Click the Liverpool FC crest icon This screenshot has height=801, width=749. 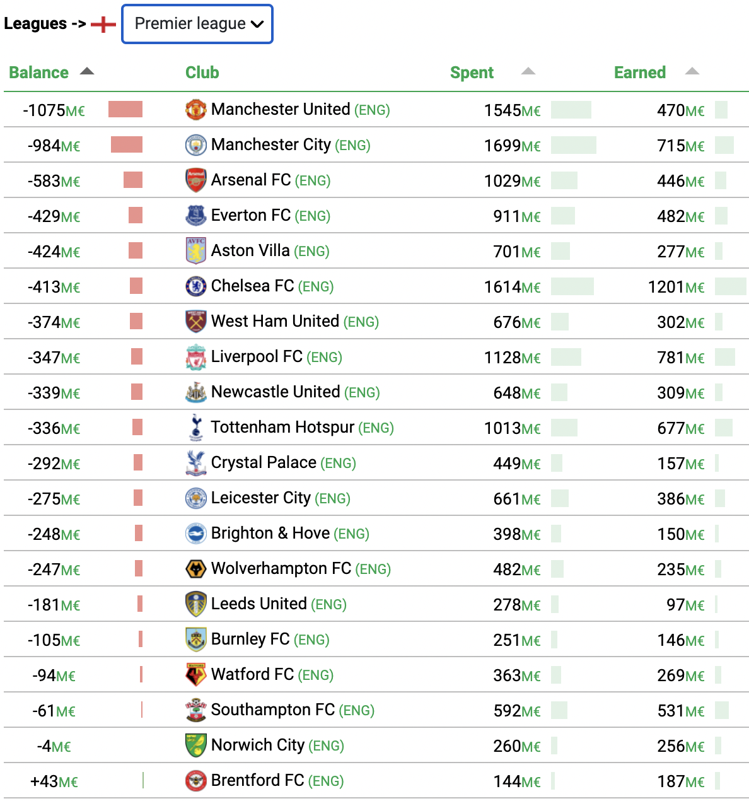pyautogui.click(x=196, y=356)
